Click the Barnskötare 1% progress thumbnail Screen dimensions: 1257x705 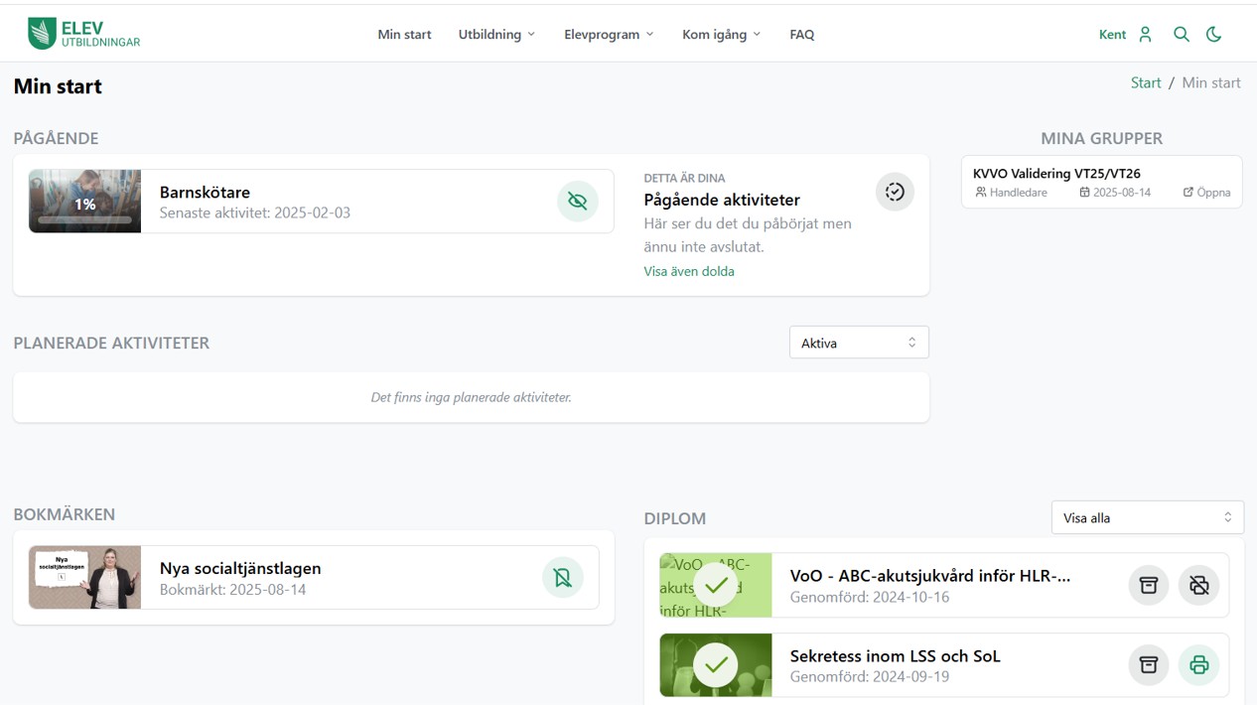(x=84, y=201)
